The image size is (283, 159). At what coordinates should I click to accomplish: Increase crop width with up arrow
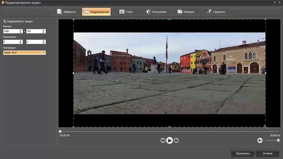point(20,30)
